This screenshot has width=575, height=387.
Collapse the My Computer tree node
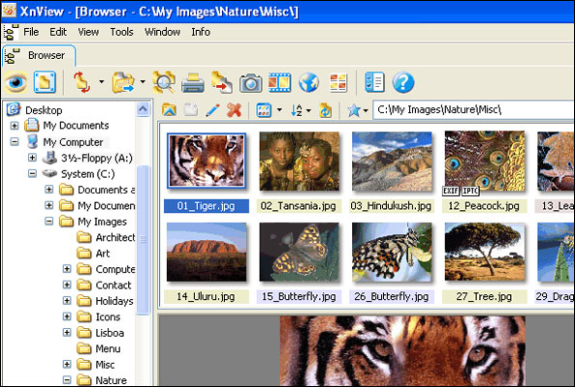point(15,141)
